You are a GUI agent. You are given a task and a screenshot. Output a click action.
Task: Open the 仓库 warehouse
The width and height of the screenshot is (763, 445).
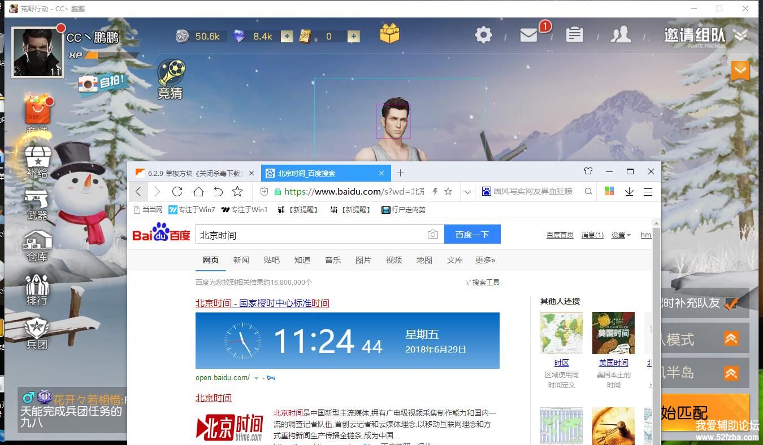tap(37, 246)
